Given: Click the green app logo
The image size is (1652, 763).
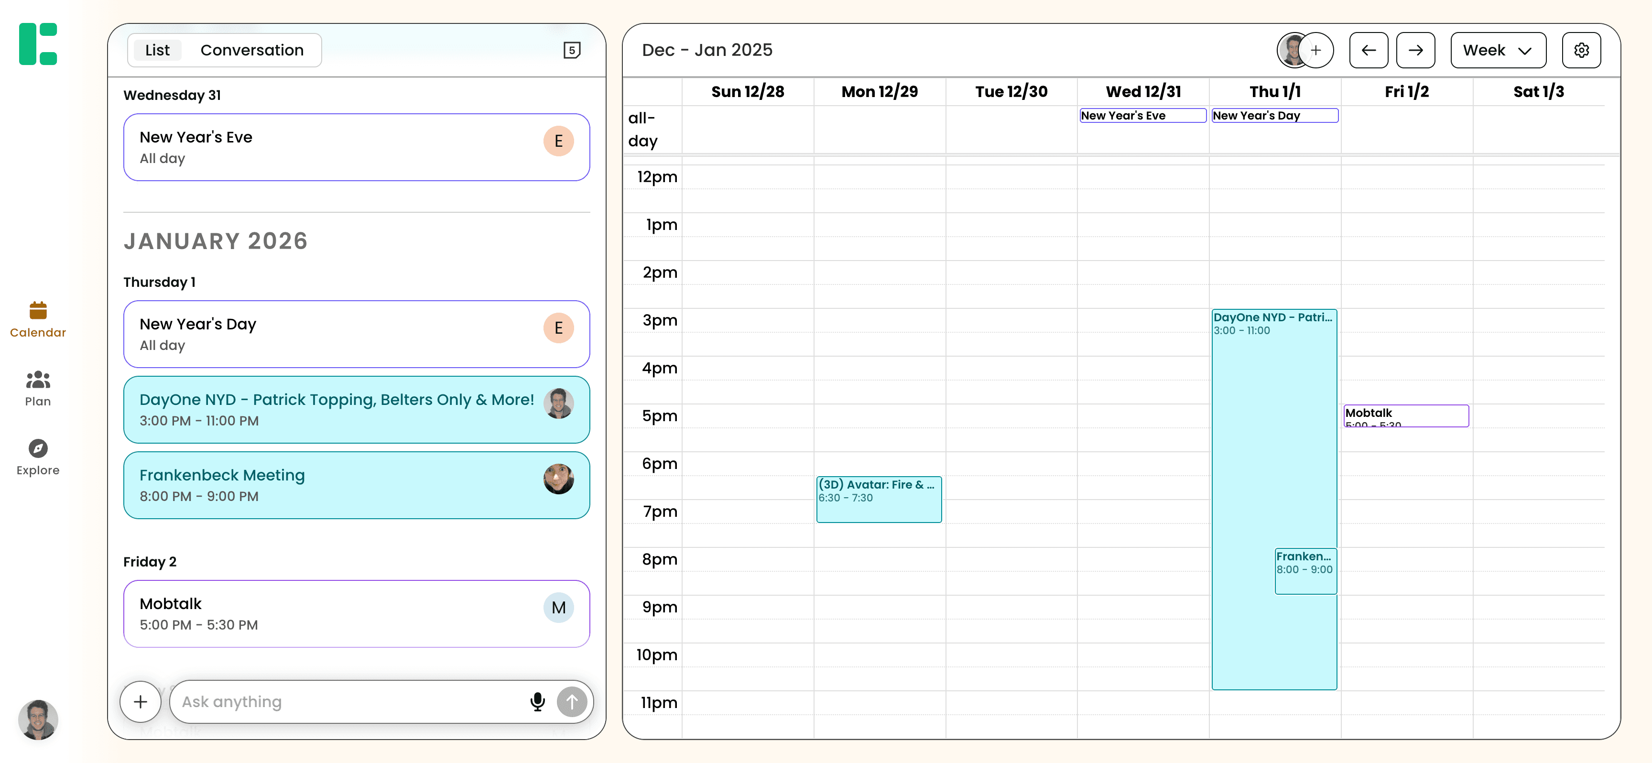Looking at the screenshot, I should [x=38, y=44].
